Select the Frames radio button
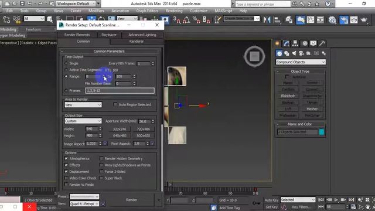Image resolution: width=375 pixels, height=211 pixels. (x=66, y=91)
